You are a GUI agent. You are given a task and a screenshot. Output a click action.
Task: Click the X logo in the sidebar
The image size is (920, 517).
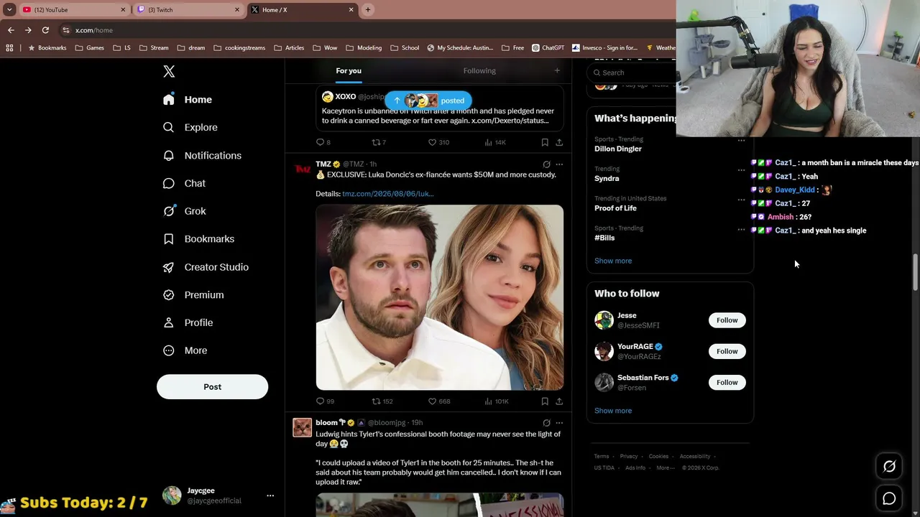[169, 71]
